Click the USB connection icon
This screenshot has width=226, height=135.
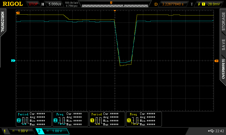211,131
